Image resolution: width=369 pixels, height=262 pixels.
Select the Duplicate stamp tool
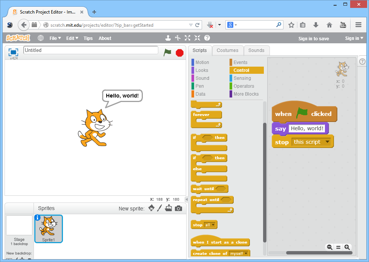[168, 38]
